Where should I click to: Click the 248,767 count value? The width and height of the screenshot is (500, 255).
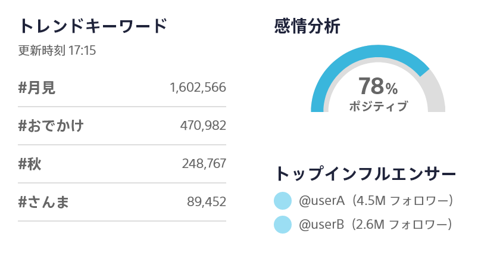tap(203, 164)
